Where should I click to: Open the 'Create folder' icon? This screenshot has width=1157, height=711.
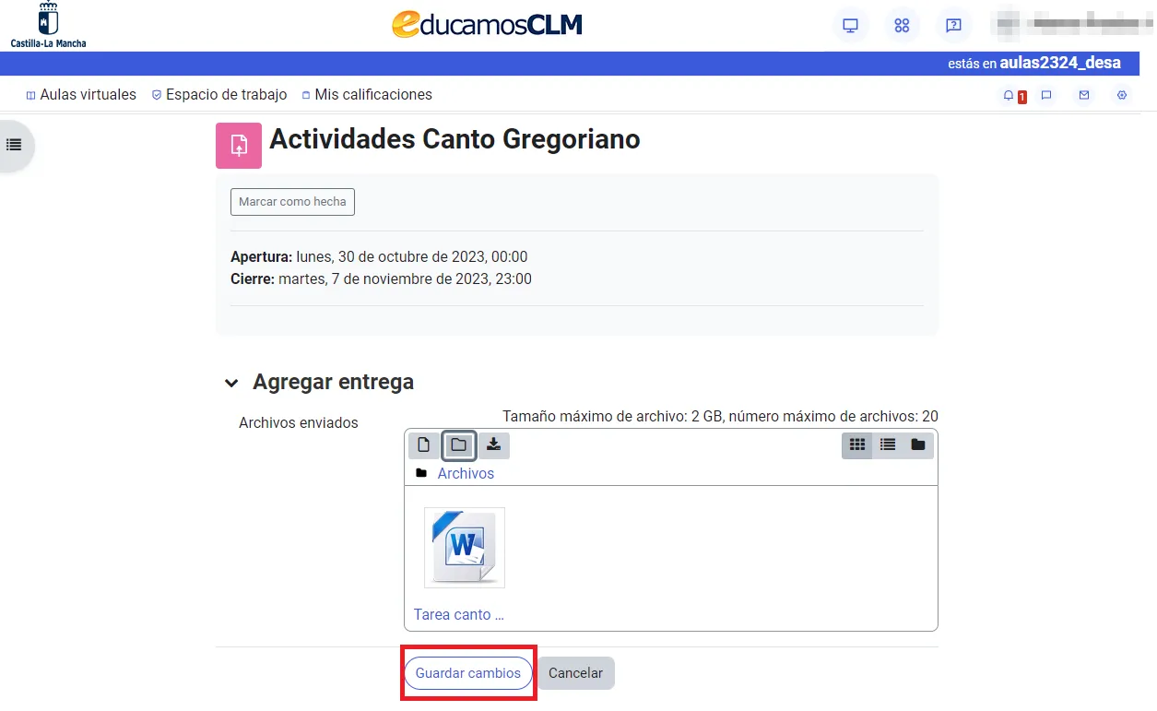[458, 444]
